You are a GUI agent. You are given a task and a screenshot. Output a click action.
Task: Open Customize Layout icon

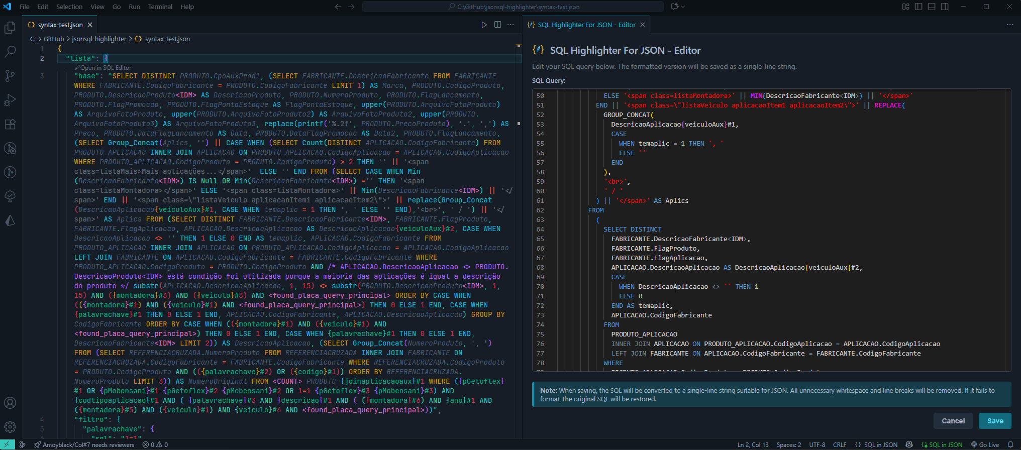905,7
